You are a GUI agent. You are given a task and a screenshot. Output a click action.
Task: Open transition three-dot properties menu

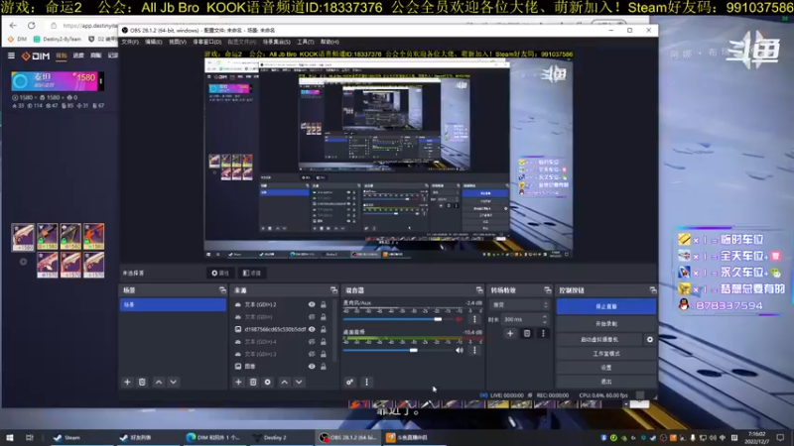[x=543, y=333]
